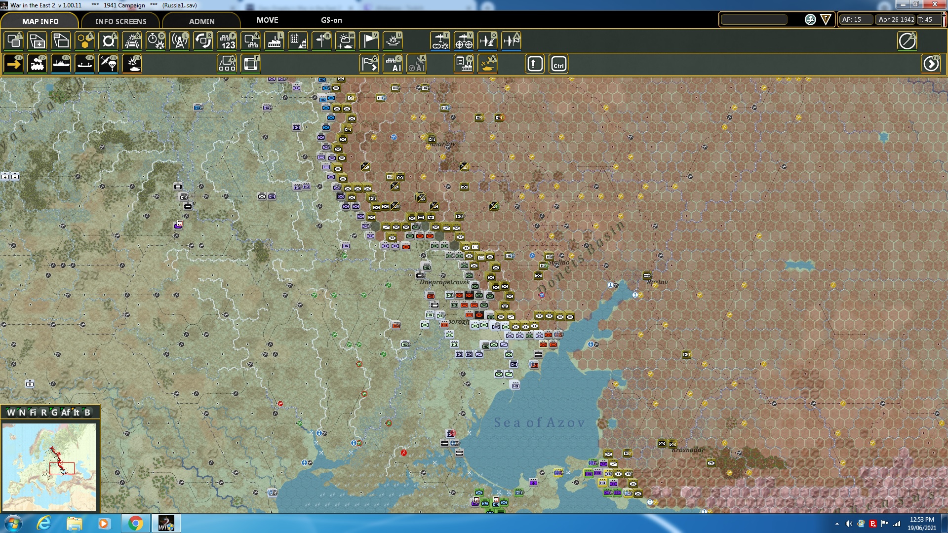948x533 pixels.
Task: Select the rail transport mode icon
Action: tap(37, 64)
